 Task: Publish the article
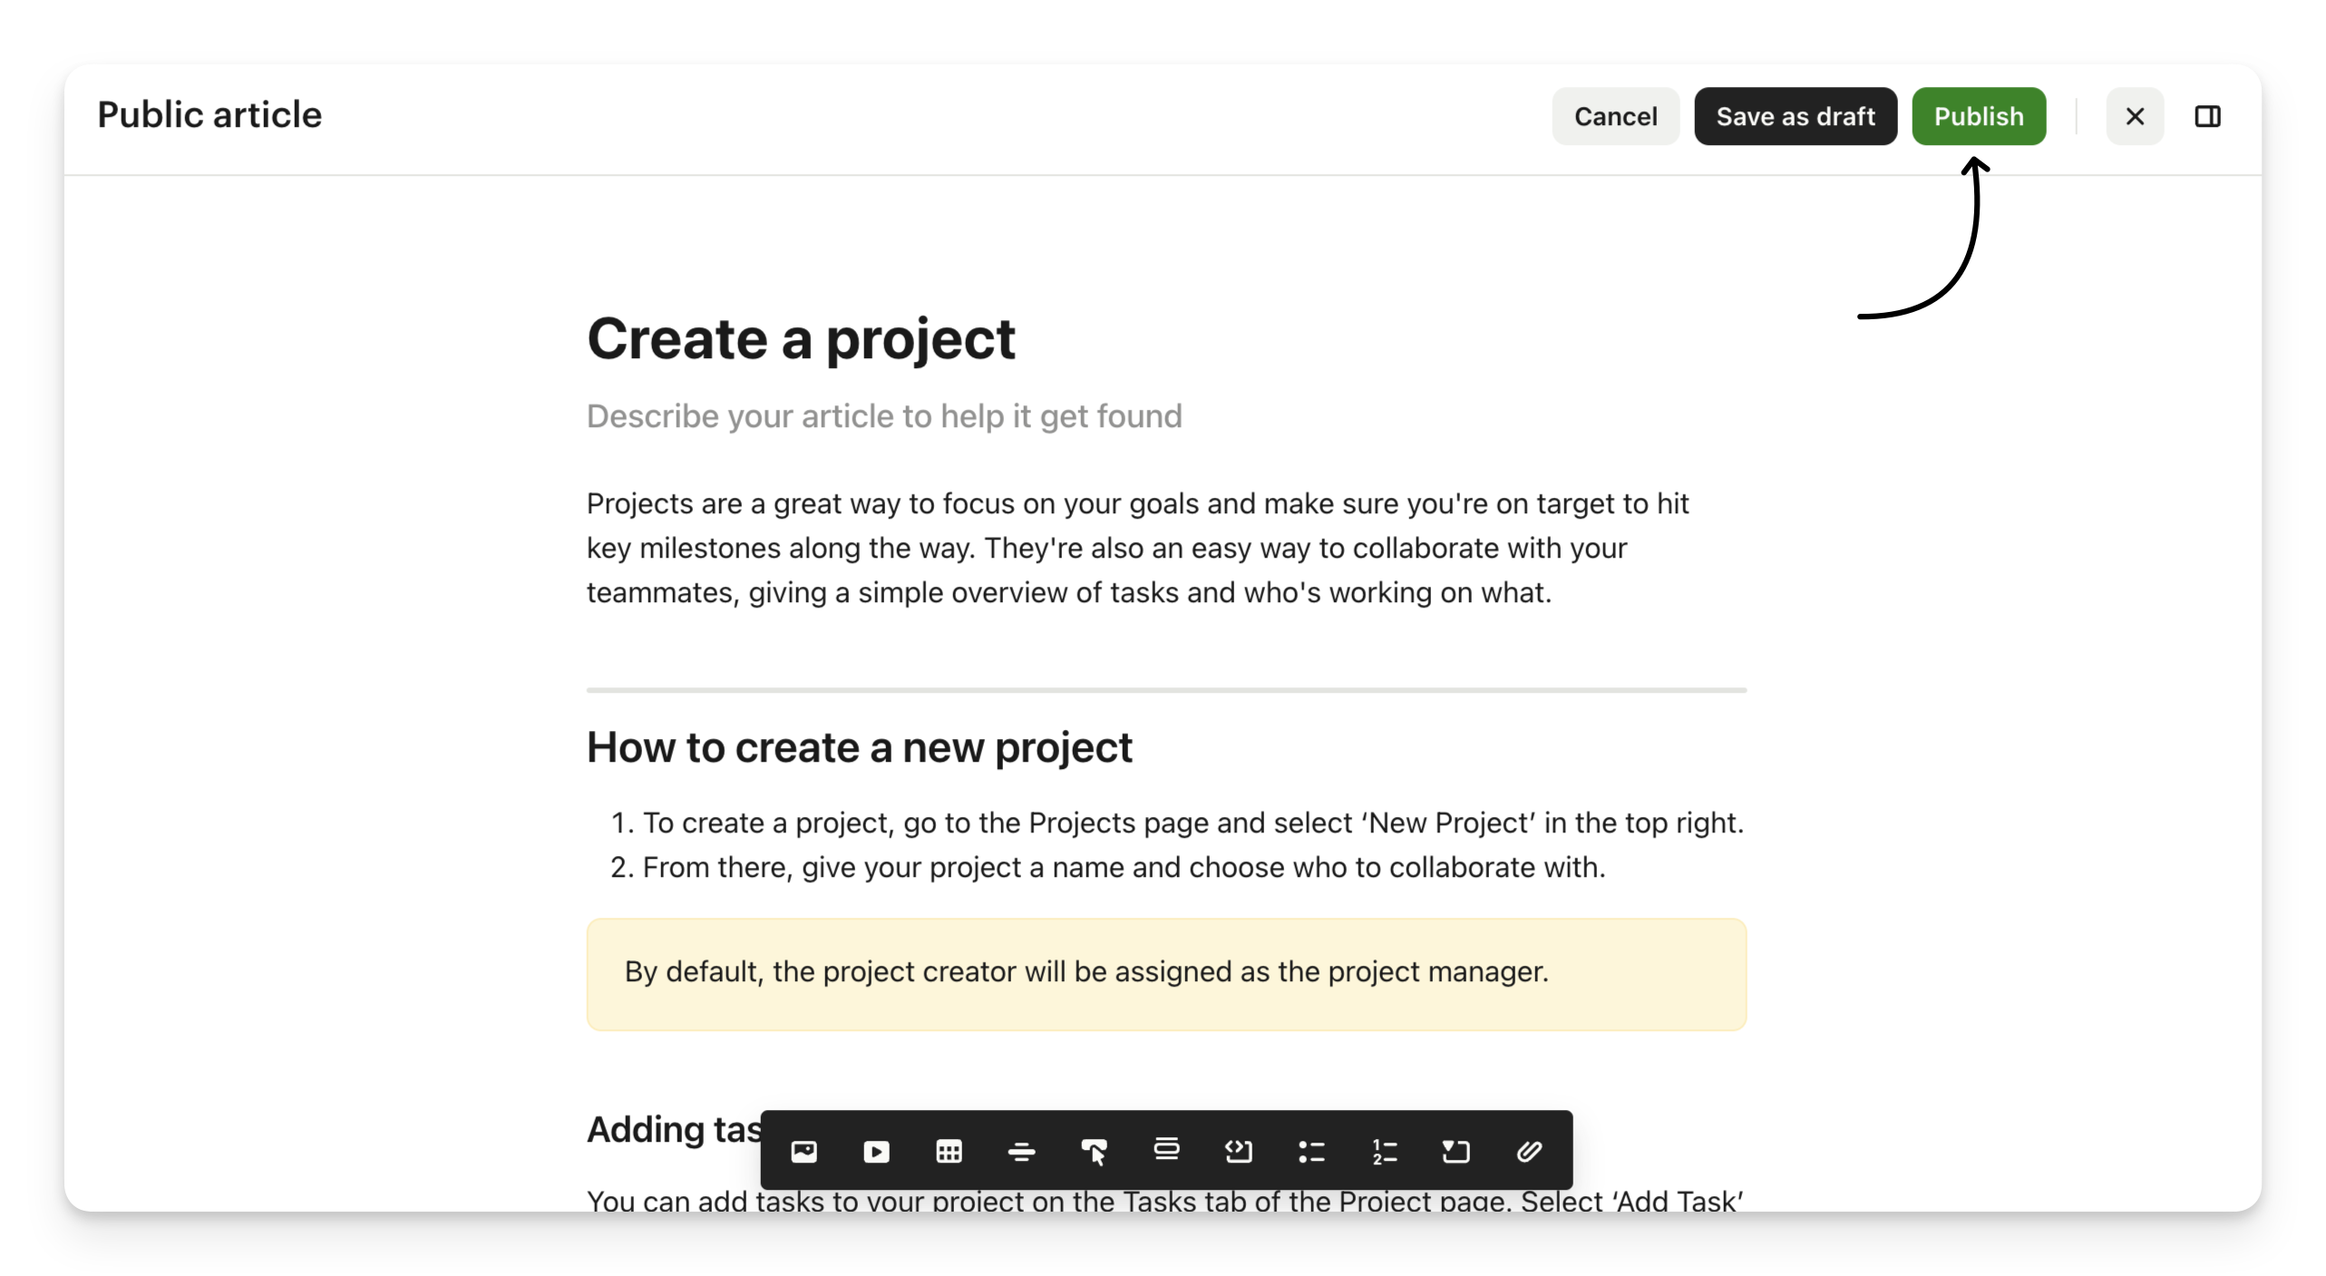1978,116
